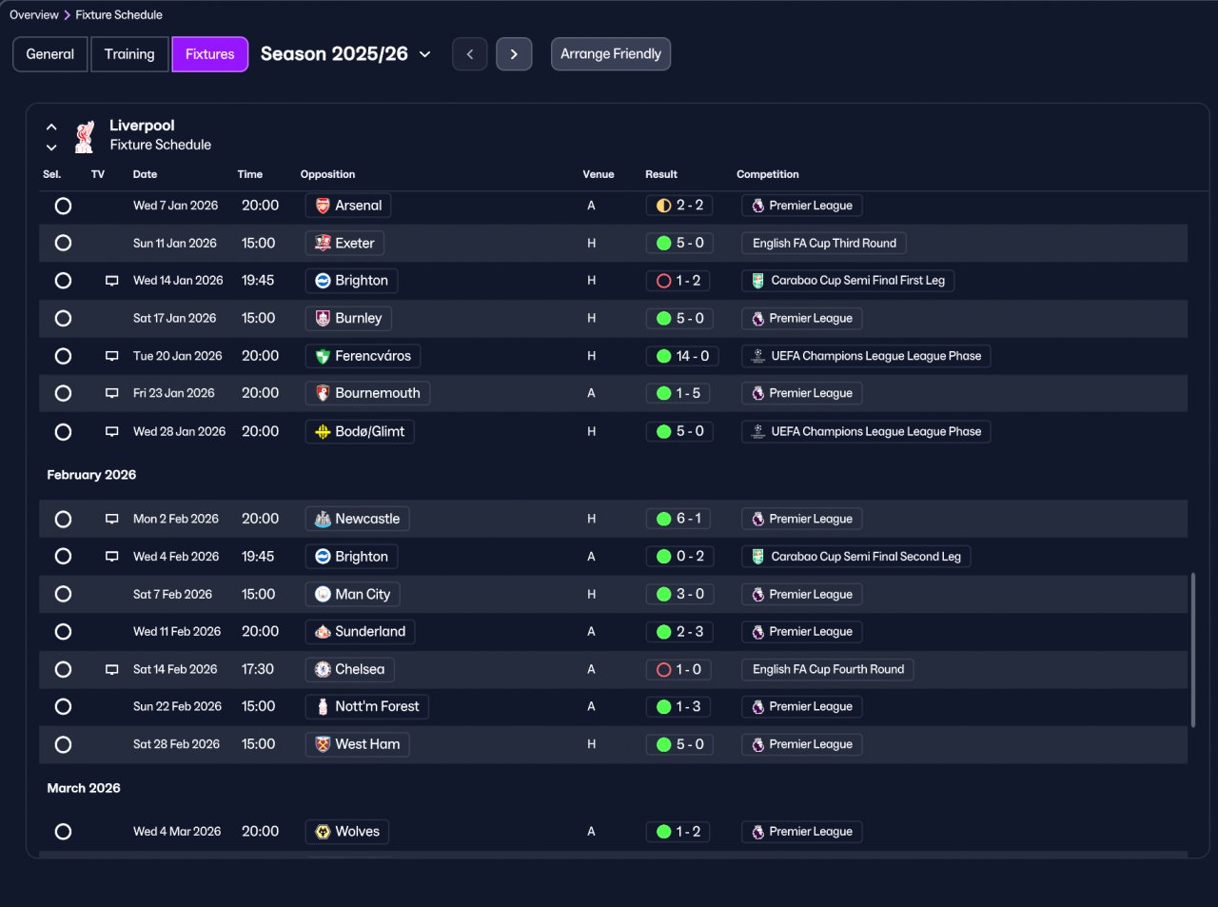Click the down chevron beside Fixture Schedule

51,147
